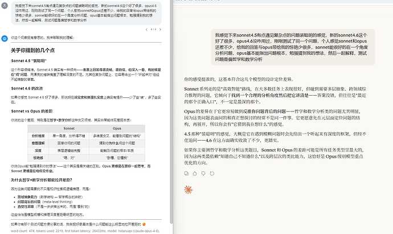Click the user message bubble in left chat
393x234 pixels.
point(86,13)
